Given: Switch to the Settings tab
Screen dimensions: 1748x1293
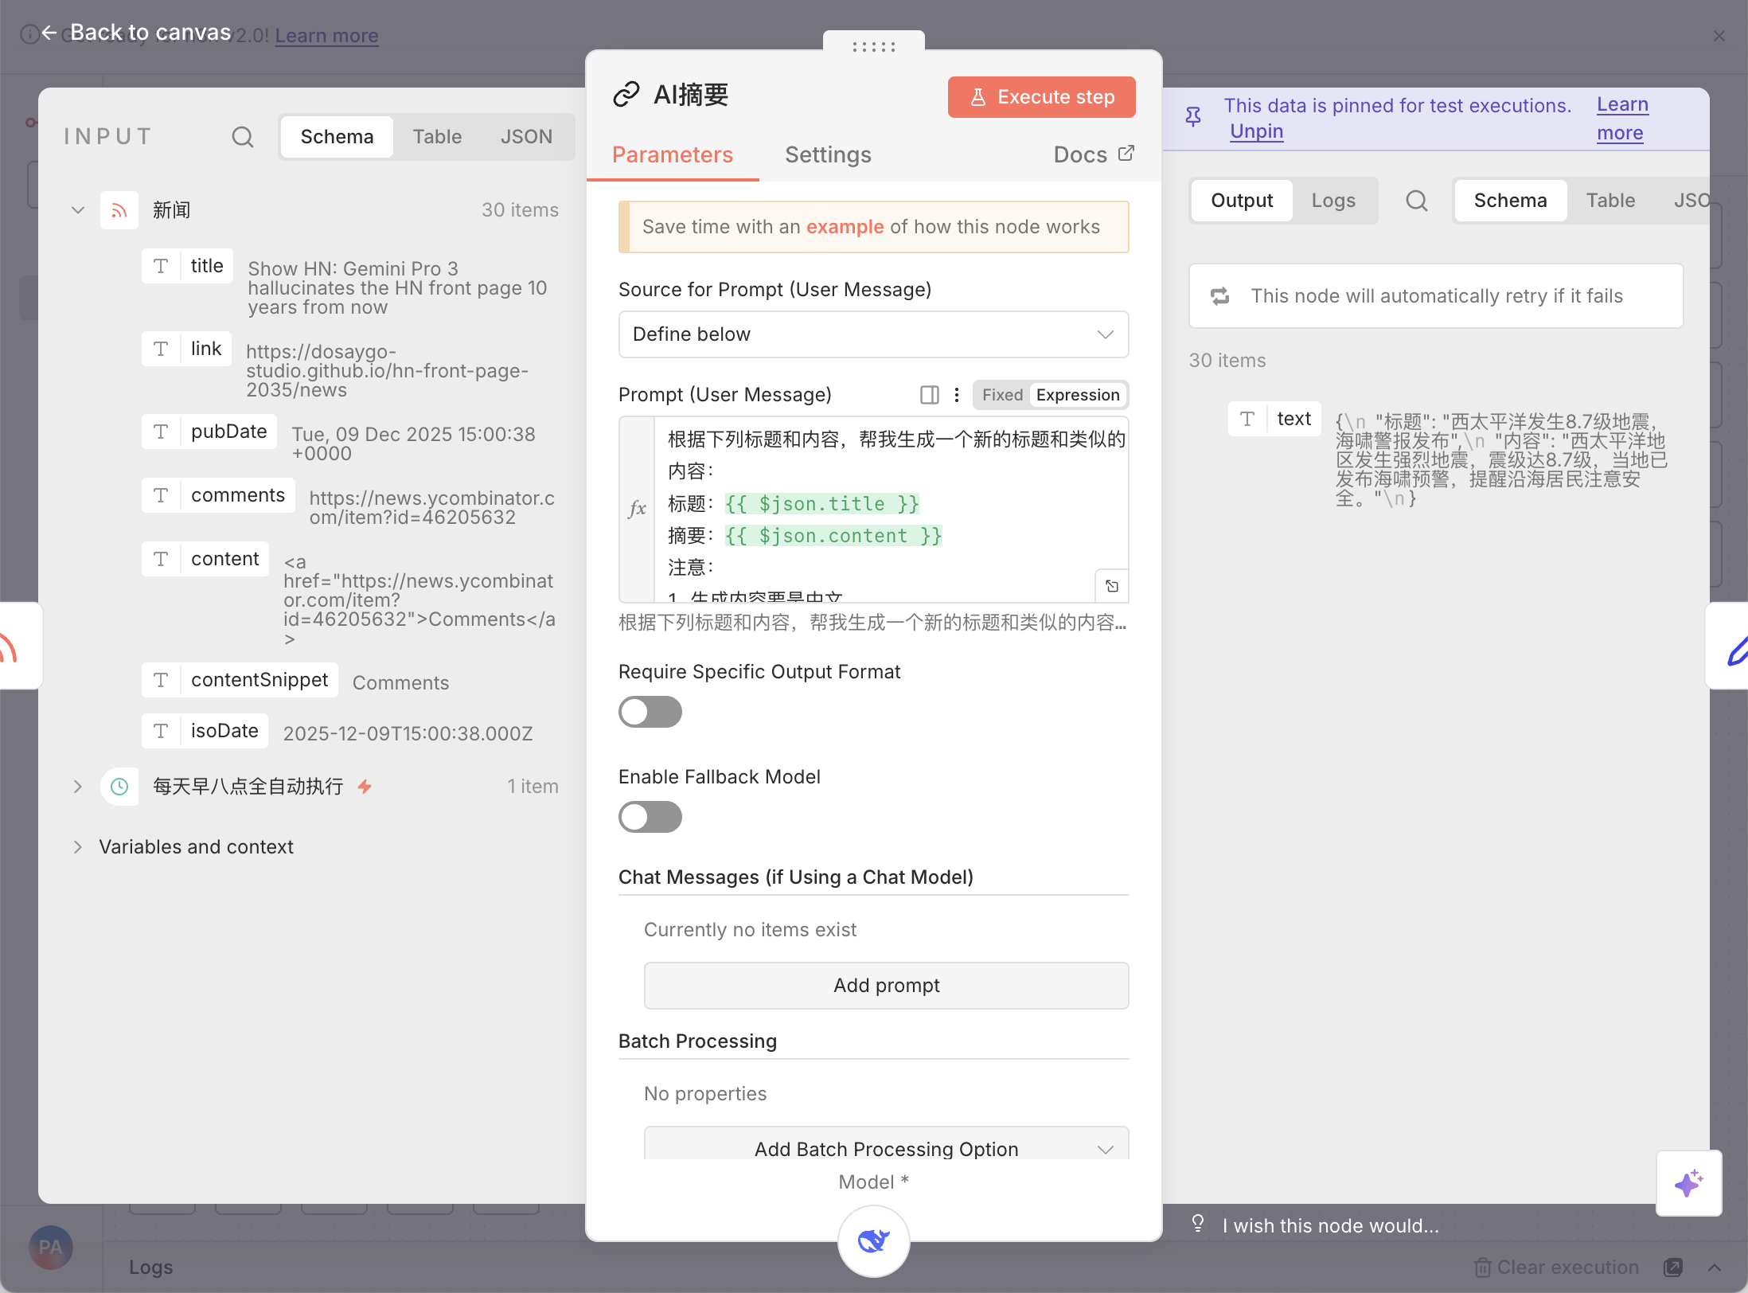Looking at the screenshot, I should click(828, 154).
